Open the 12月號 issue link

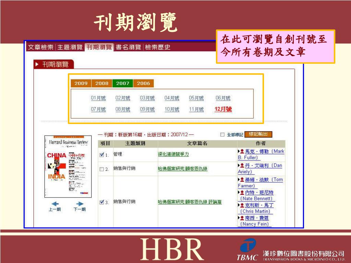pos(223,109)
